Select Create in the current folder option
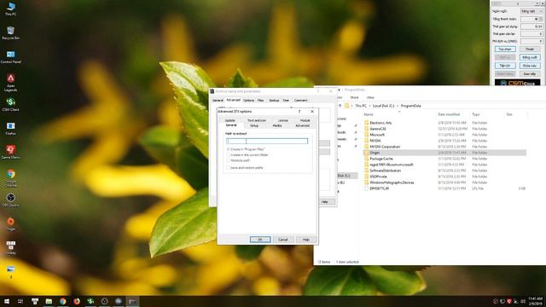 [x=229, y=155]
